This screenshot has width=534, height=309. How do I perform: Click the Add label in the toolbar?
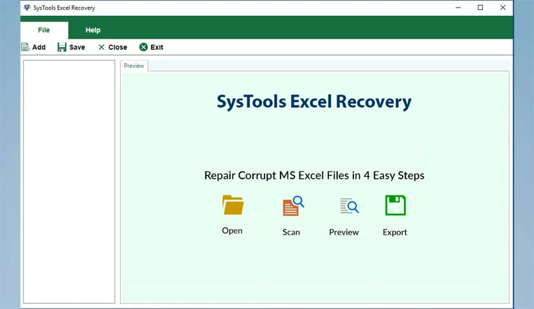tap(39, 47)
